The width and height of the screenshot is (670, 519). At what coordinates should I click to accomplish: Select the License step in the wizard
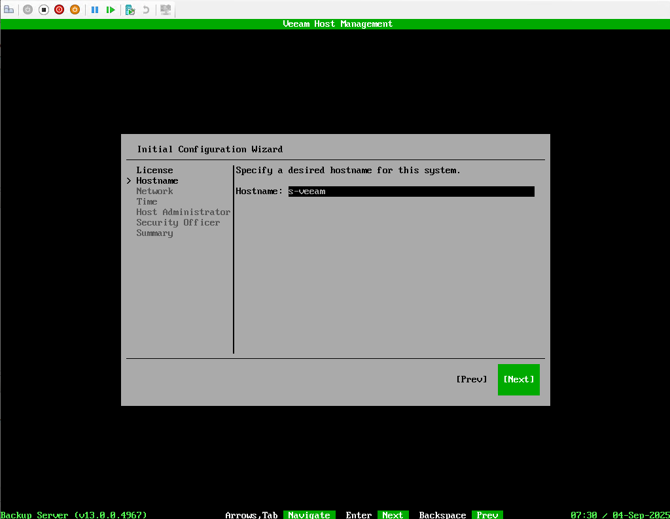tap(154, 170)
